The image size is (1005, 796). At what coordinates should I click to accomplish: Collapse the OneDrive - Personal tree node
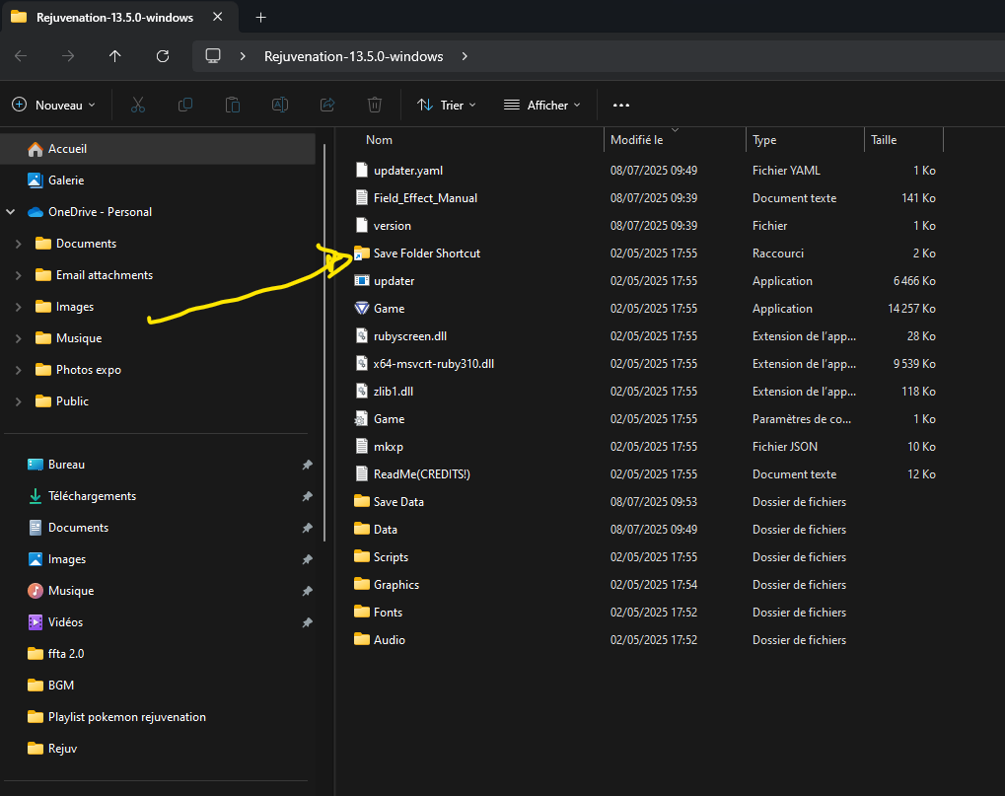(11, 211)
